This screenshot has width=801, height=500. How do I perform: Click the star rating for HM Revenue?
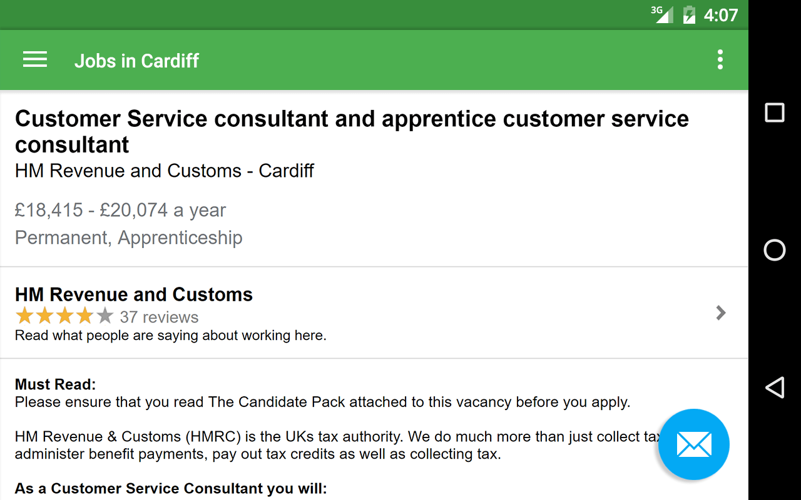[x=64, y=316]
